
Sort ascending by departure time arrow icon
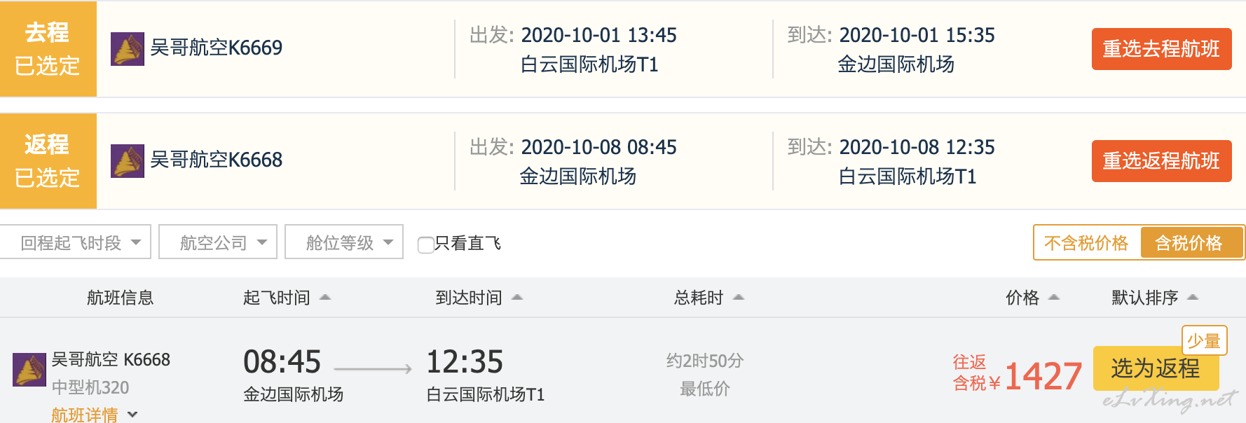click(x=325, y=298)
